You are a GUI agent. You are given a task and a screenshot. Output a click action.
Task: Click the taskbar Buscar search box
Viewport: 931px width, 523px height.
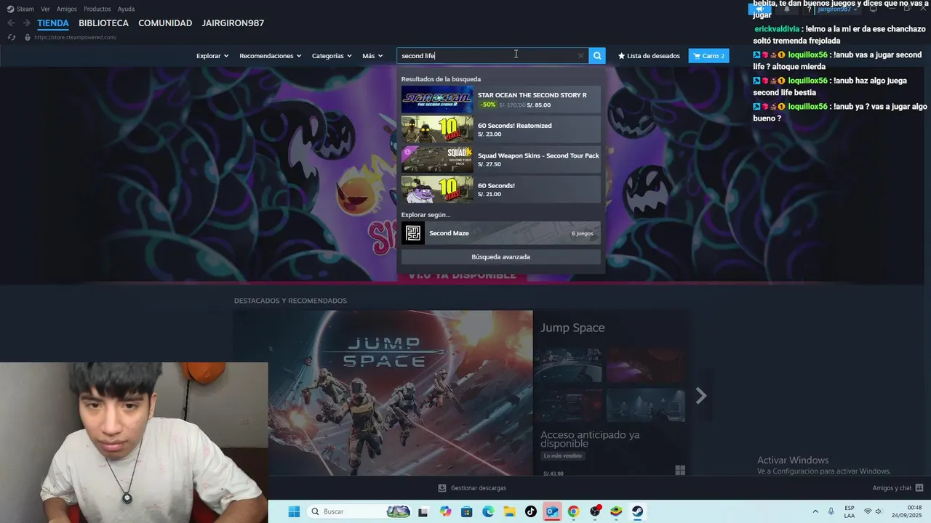point(359,511)
